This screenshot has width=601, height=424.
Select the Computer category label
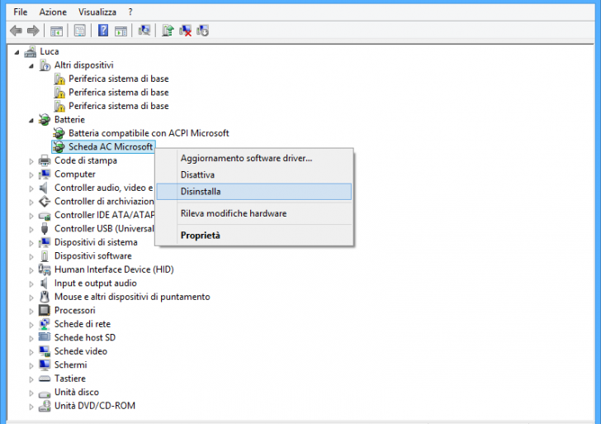[x=75, y=174]
